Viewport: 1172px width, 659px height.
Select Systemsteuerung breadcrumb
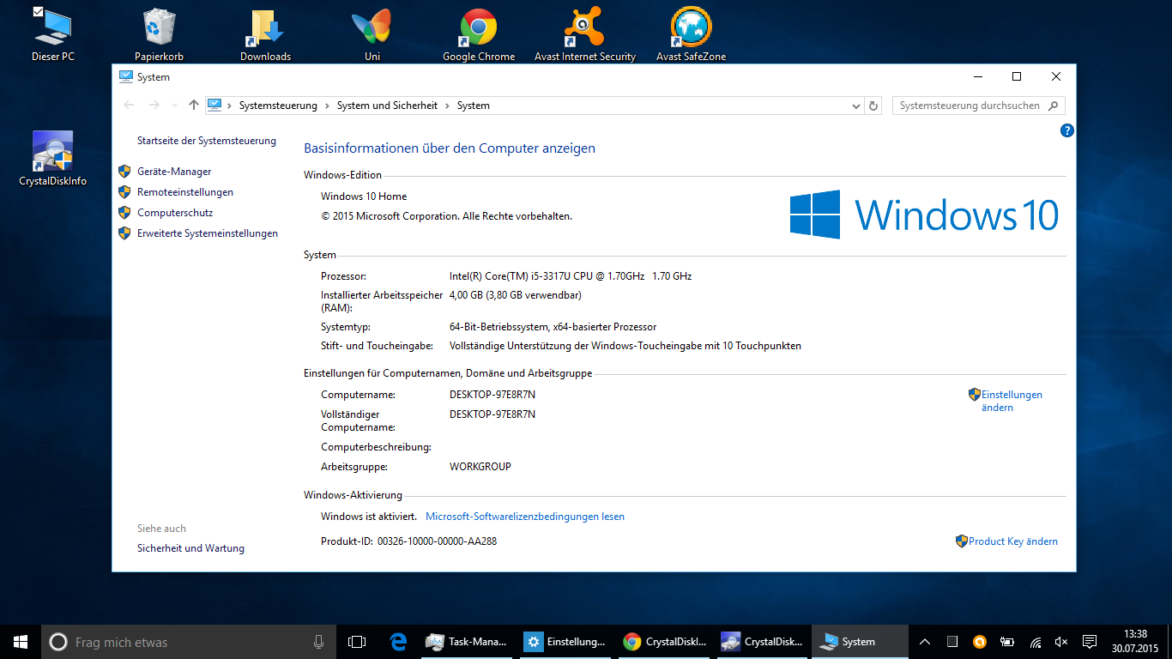[278, 106]
